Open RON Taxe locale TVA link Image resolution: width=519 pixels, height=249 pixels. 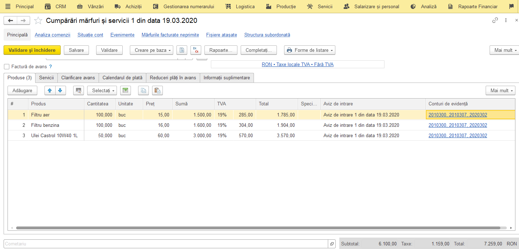298,65
